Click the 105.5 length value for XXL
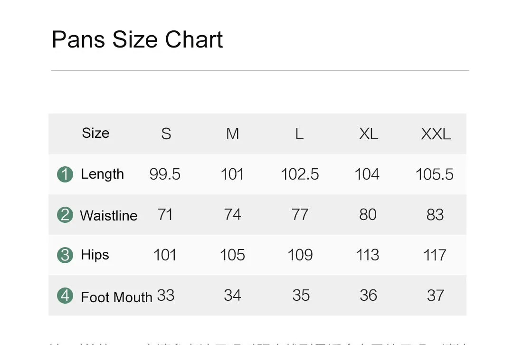 pyautogui.click(x=435, y=174)
